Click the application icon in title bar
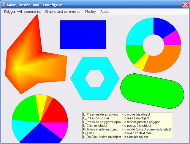Image resolution: width=190 pixels, height=144 pixels. (x=4, y=4)
